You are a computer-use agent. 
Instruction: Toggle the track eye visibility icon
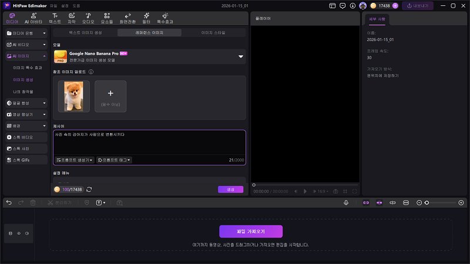[x=18, y=233]
